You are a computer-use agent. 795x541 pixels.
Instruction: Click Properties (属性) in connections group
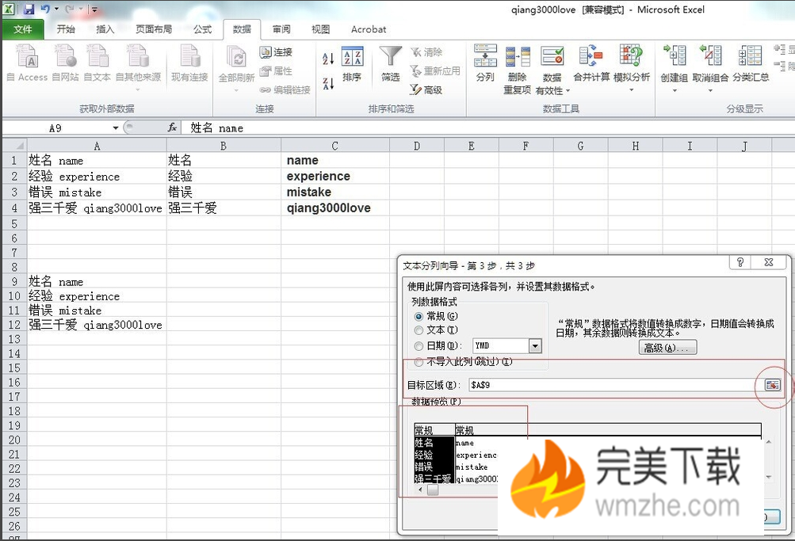coord(276,71)
